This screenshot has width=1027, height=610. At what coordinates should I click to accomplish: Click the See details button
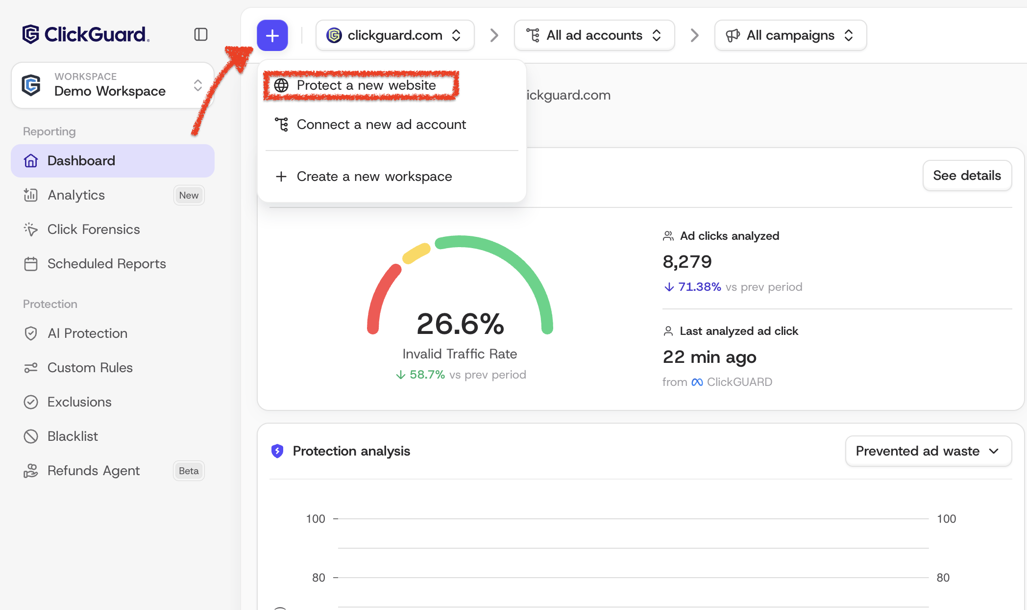pyautogui.click(x=967, y=176)
